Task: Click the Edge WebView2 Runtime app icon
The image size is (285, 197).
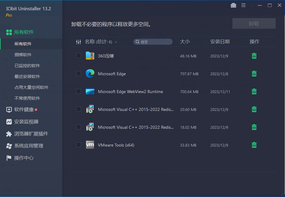Action: click(90, 91)
